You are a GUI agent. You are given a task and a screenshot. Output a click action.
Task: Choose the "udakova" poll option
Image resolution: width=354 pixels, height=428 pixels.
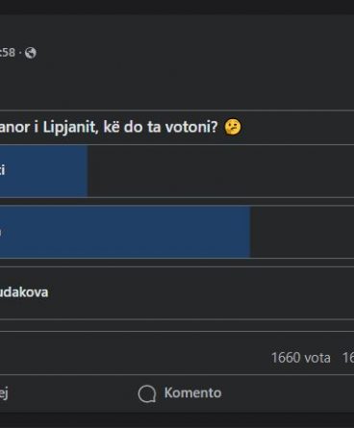[x=177, y=292]
